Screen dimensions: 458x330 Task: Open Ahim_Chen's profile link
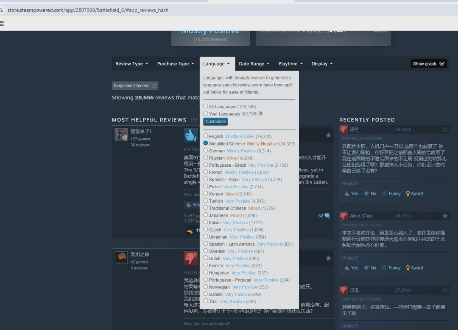pyautogui.click(x=361, y=216)
